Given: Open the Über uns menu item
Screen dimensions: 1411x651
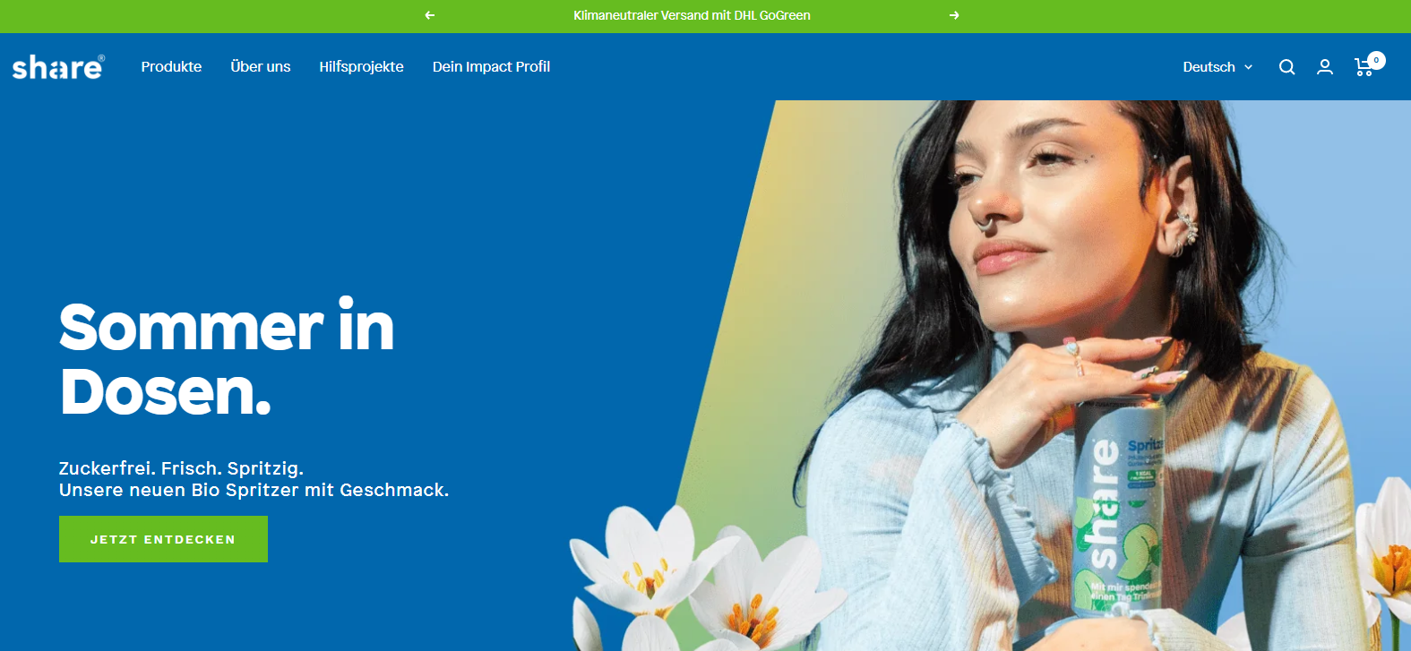Looking at the screenshot, I should (x=261, y=67).
